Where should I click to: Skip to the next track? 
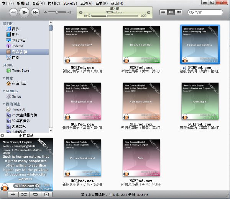point(35,13)
